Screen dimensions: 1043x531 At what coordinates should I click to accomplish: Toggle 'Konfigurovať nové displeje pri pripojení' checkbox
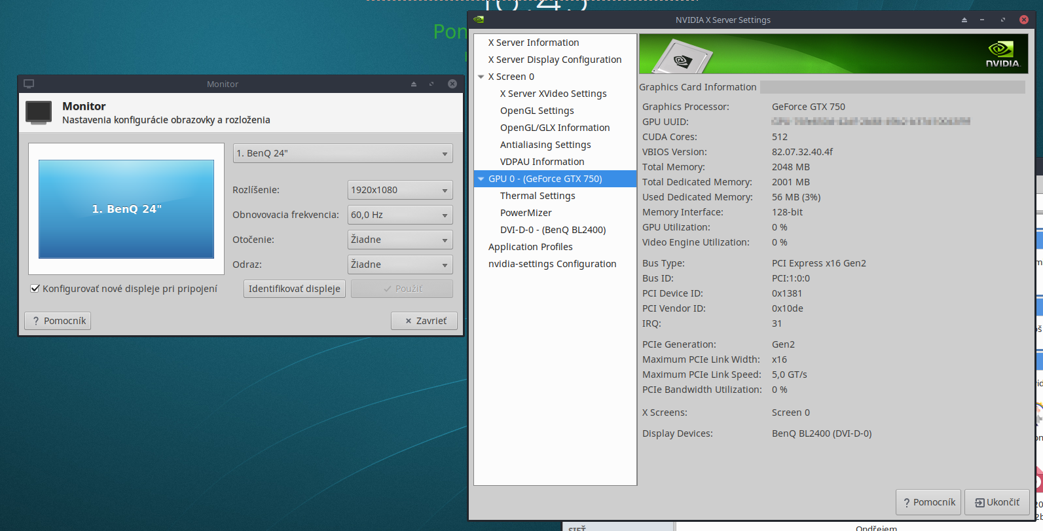click(35, 289)
